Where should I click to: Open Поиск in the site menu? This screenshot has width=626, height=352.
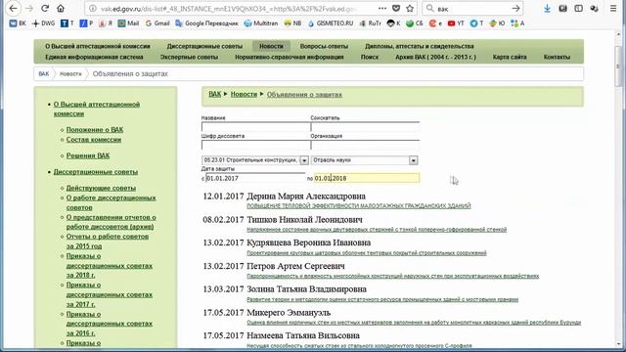point(370,57)
